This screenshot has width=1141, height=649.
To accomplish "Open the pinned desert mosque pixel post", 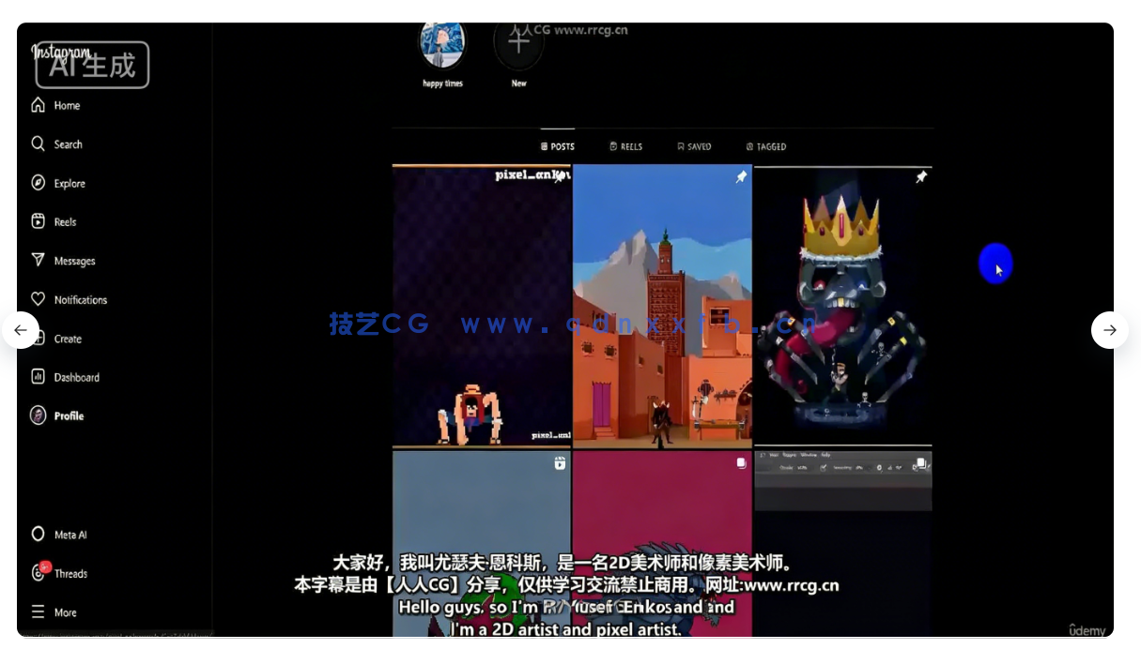I will 662,305.
